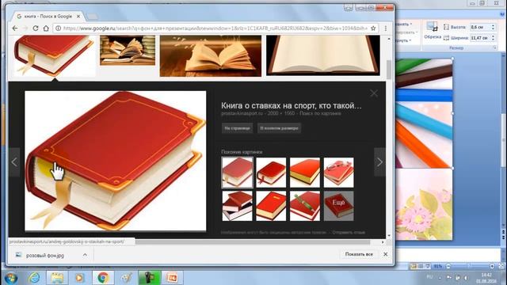Image resolution: width=507 pixels, height=285 pixels.
Task: Click 'Показать все' downloads button
Action: pos(359,254)
